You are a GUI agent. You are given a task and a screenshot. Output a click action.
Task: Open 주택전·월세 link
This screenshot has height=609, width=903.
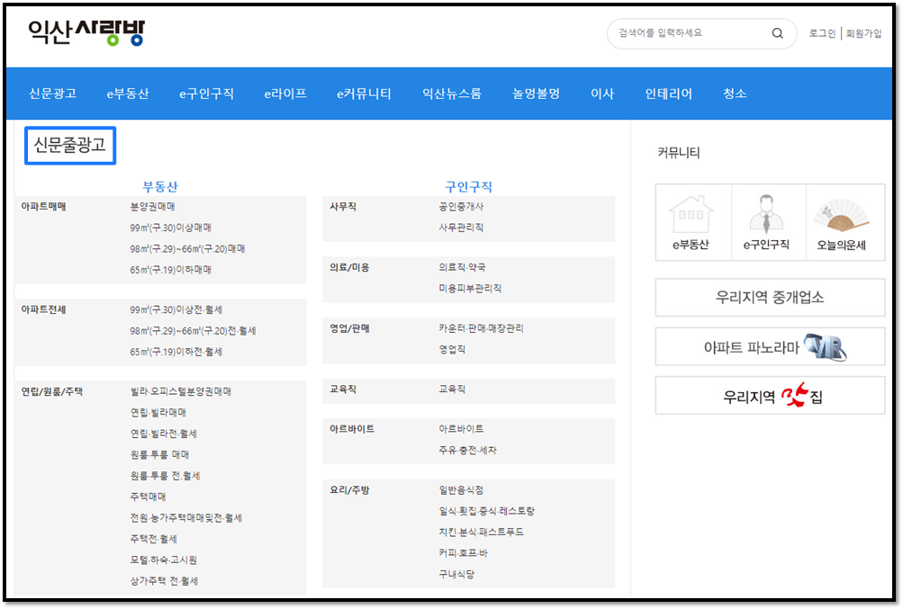[154, 539]
